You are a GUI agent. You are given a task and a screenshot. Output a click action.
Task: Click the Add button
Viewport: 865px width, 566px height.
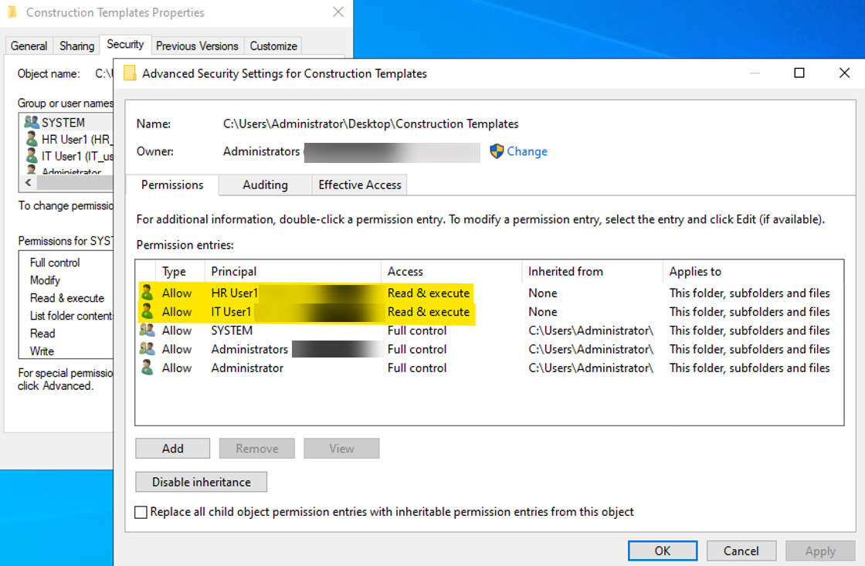(172, 449)
